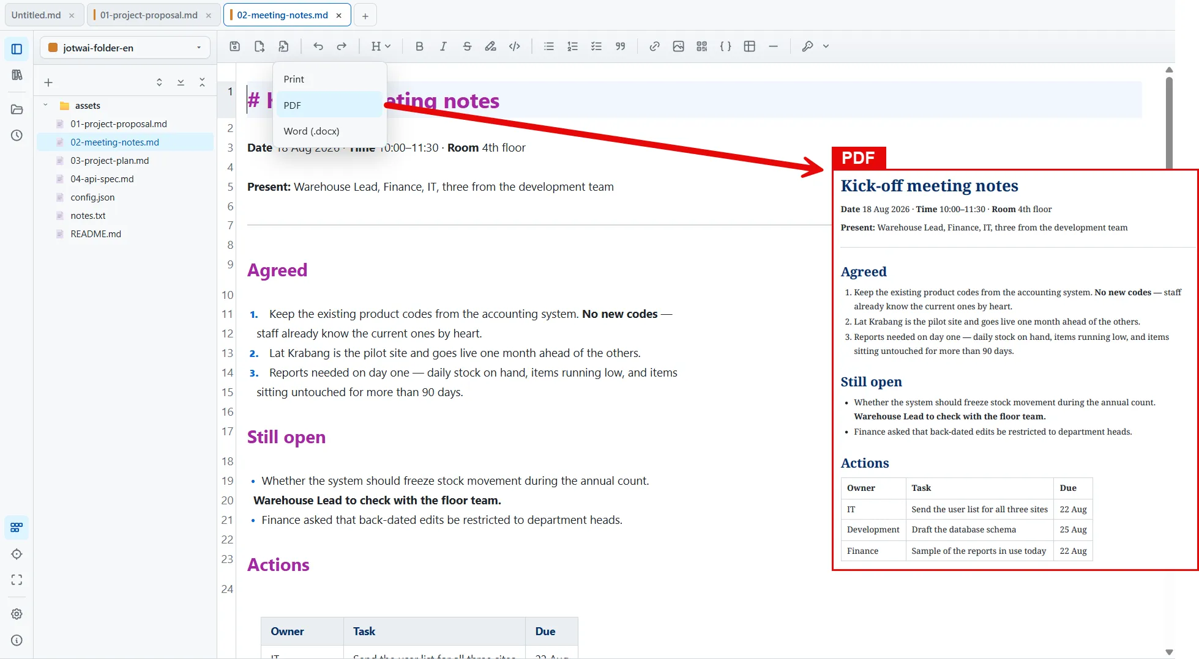Click the blocks layout icon in left rail
This screenshot has width=1199, height=659.
tap(17, 527)
